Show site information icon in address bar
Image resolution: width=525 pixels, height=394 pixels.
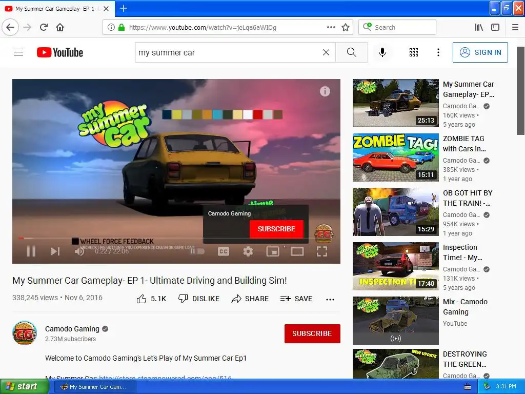[x=111, y=27]
